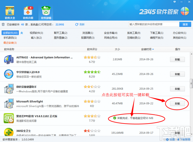Uninstall ASTRA32 with its 卸载 button
This screenshot has width=193, height=142.
tap(177, 60)
